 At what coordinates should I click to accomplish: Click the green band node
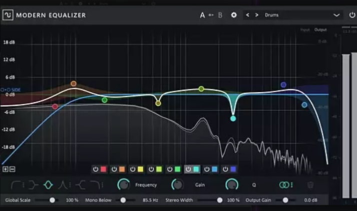click(x=105, y=100)
